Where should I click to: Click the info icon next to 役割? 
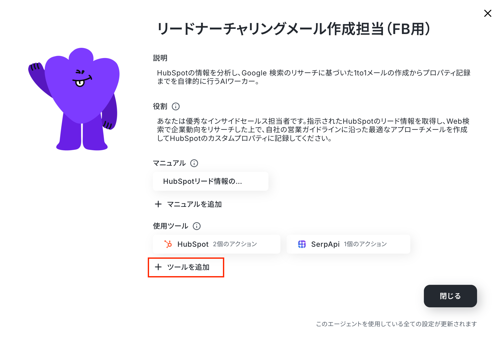[176, 106]
